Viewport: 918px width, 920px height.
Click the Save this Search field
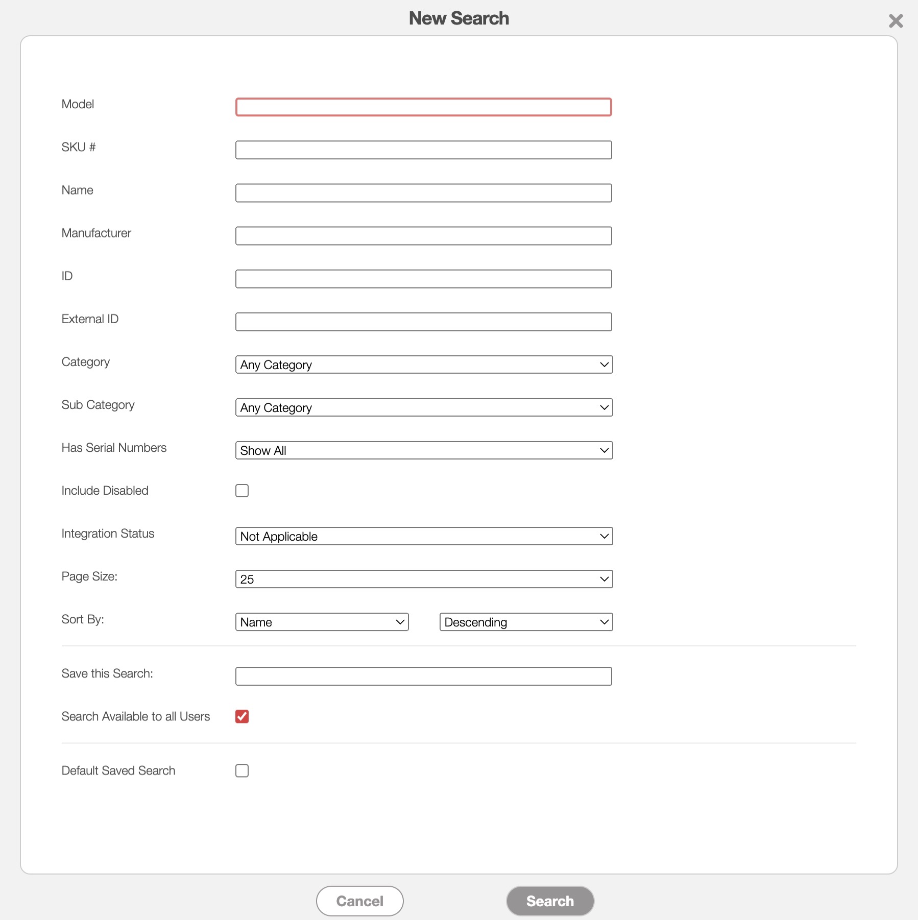(424, 676)
